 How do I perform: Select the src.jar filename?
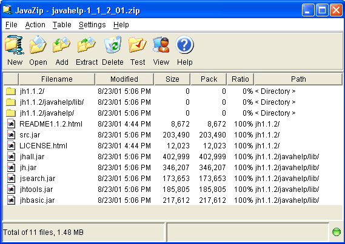click(30, 135)
